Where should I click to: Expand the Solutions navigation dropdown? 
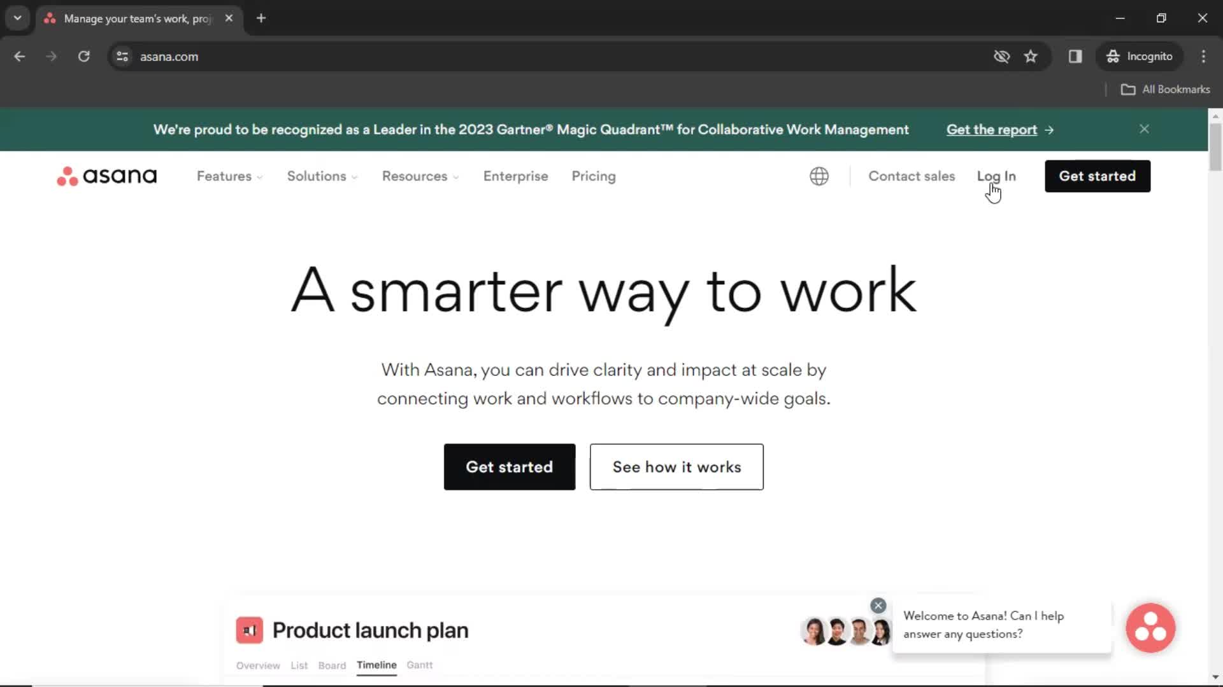point(322,176)
